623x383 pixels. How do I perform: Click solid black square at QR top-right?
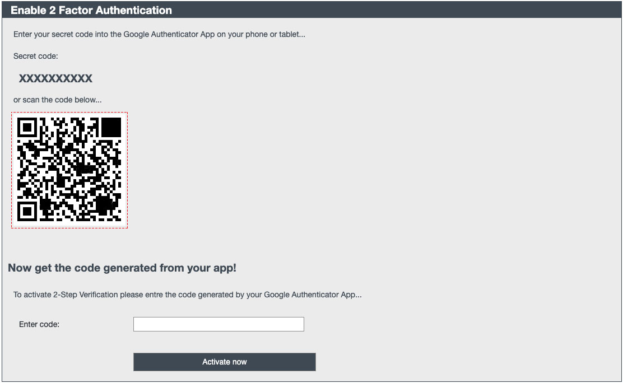111,127
